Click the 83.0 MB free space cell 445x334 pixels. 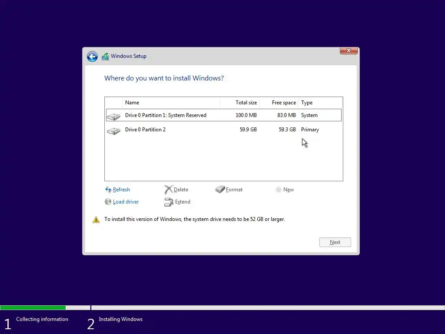pos(286,115)
